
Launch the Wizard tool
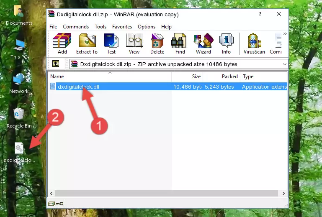pos(204,43)
